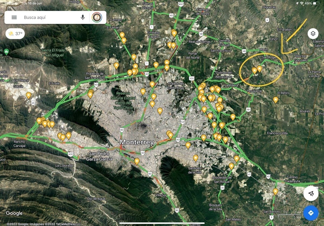This screenshot has height=226, width=324.
Task: Tap the microphone voice search icon
Action: [83, 18]
